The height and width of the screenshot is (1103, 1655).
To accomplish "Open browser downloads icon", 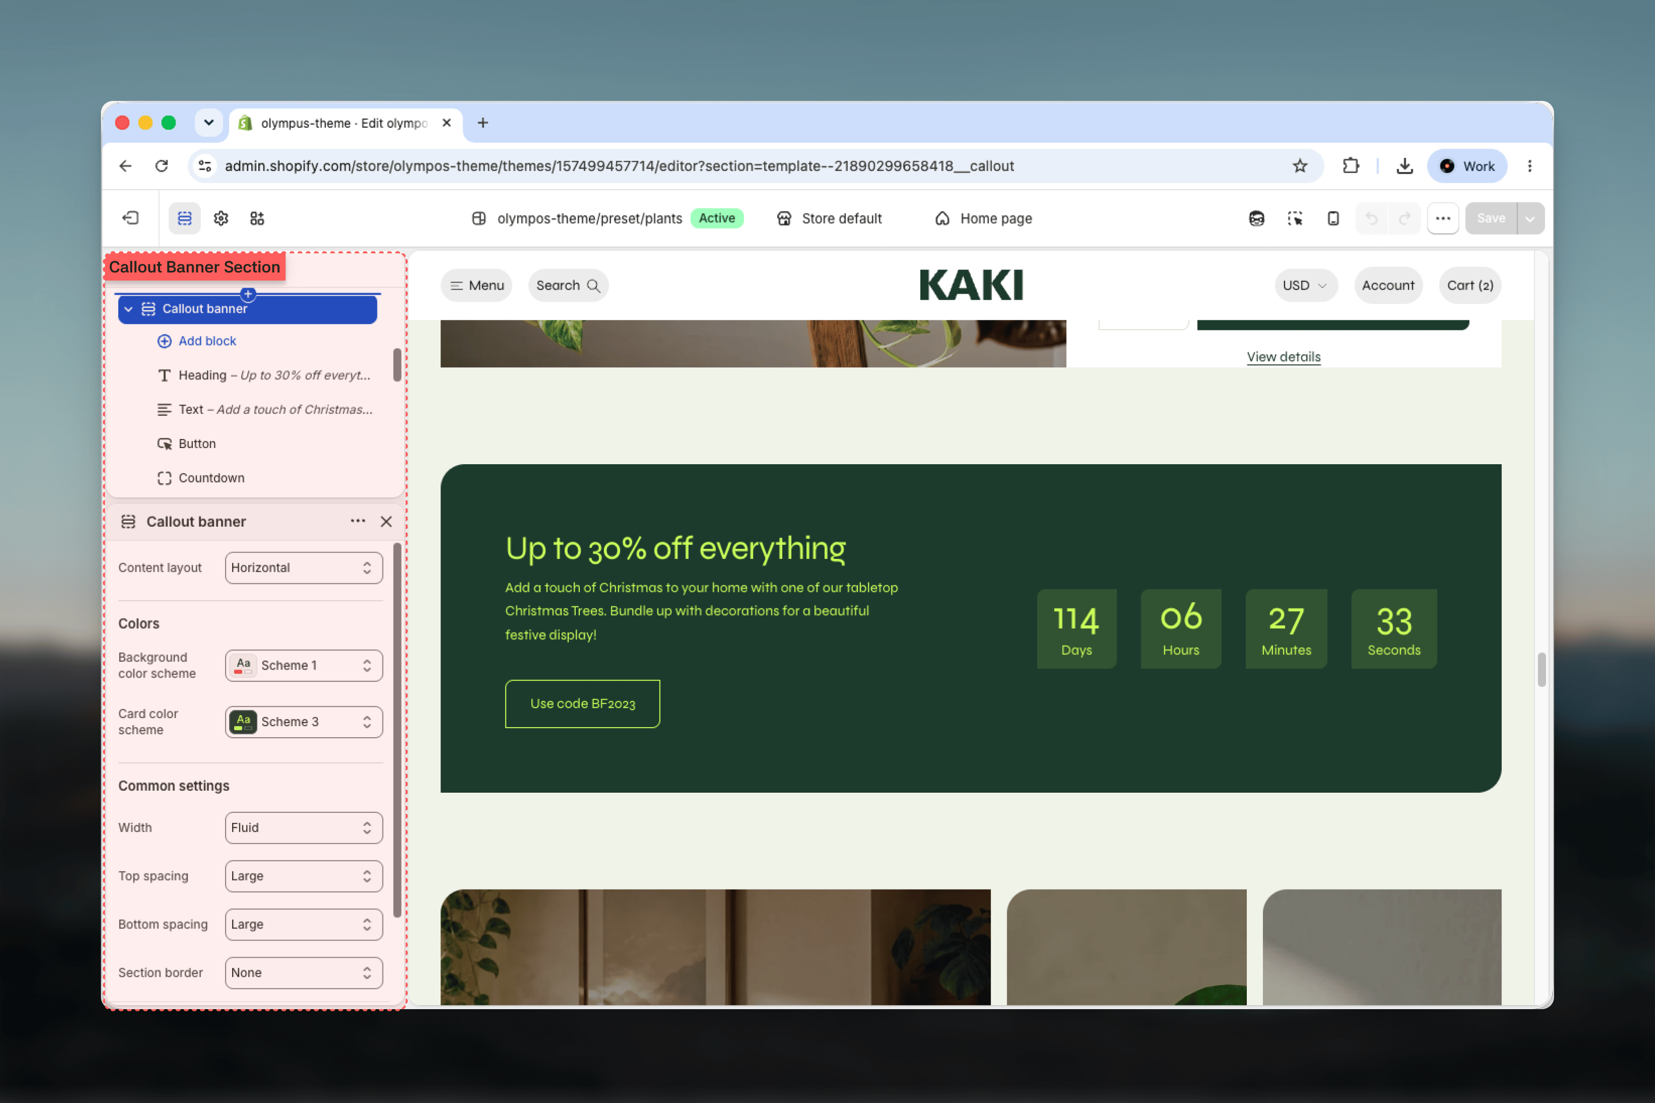I will coord(1404,166).
